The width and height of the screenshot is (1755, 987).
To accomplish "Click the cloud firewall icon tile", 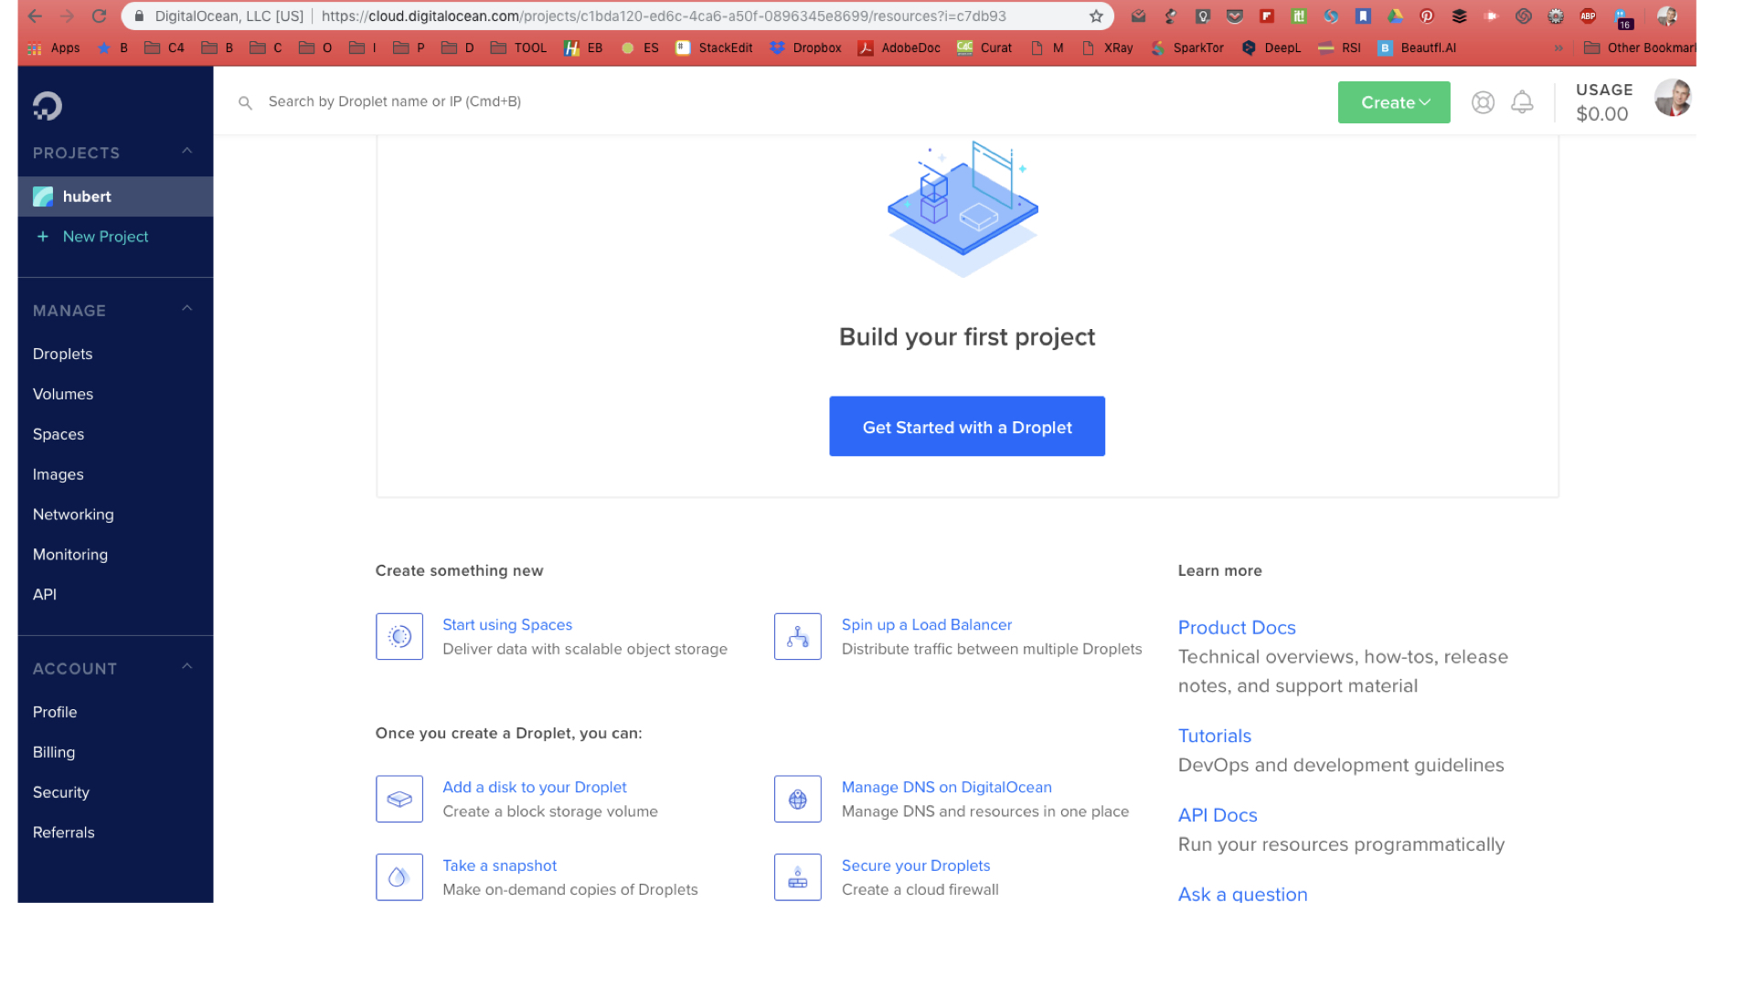I will pos(798,877).
